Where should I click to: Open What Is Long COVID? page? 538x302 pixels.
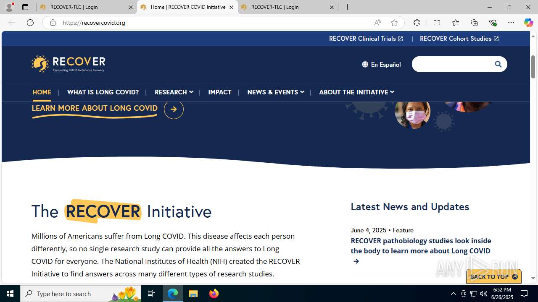tap(103, 92)
